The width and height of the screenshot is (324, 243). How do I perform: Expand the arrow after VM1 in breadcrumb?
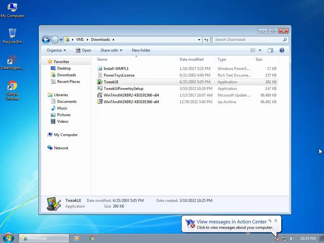point(87,40)
